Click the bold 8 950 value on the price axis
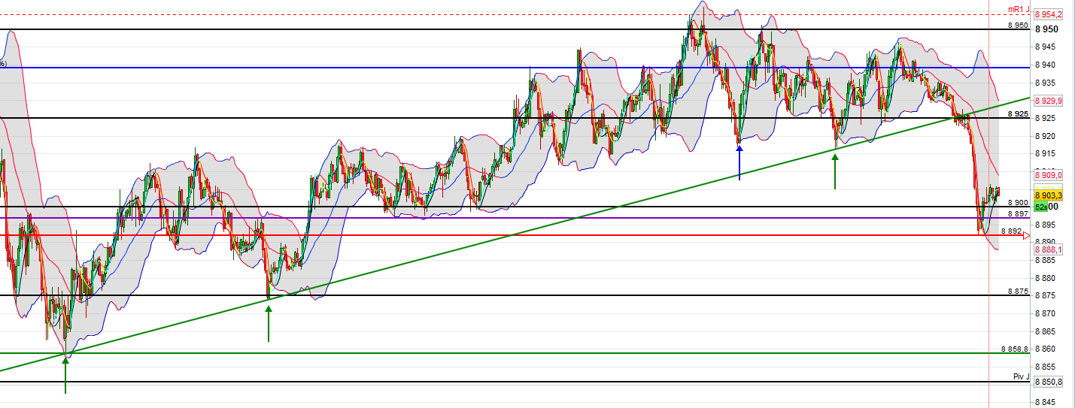Viewport: 1075px width, 408px height. coord(1046,29)
